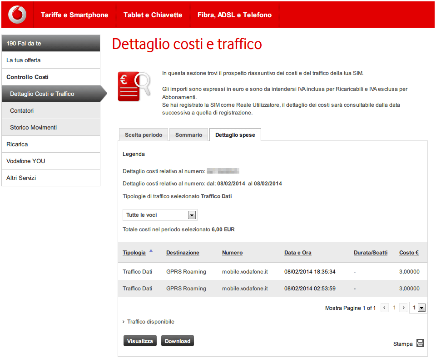
Task: Open Tariffe e Smartphone menu
Action: tap(74, 15)
